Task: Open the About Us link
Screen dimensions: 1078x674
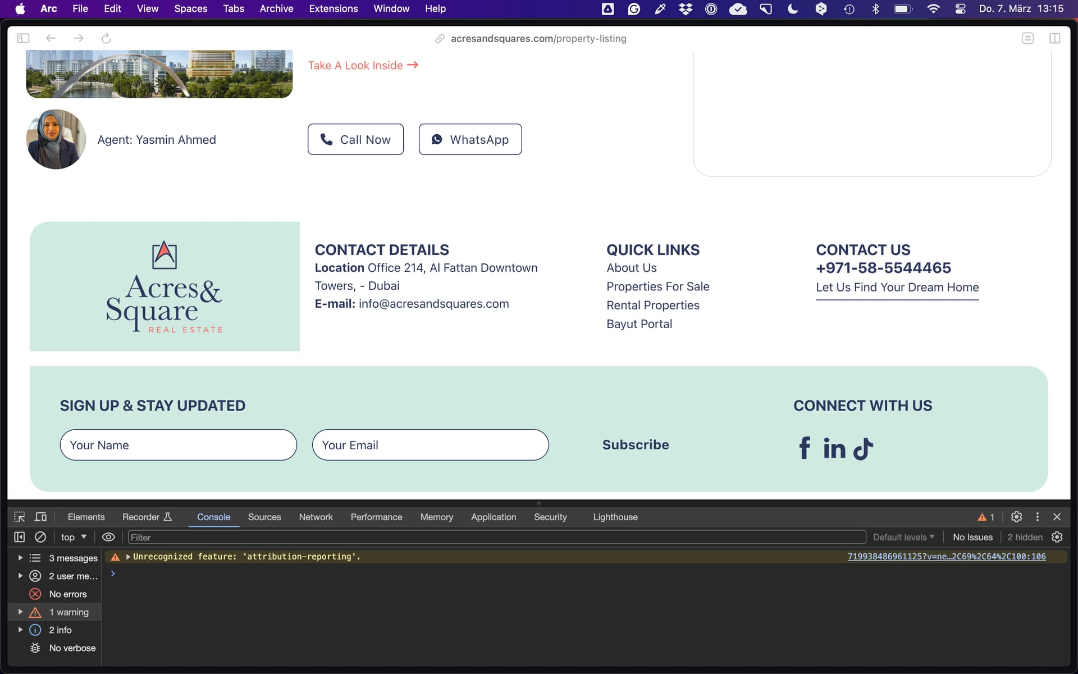Action: pos(632,268)
